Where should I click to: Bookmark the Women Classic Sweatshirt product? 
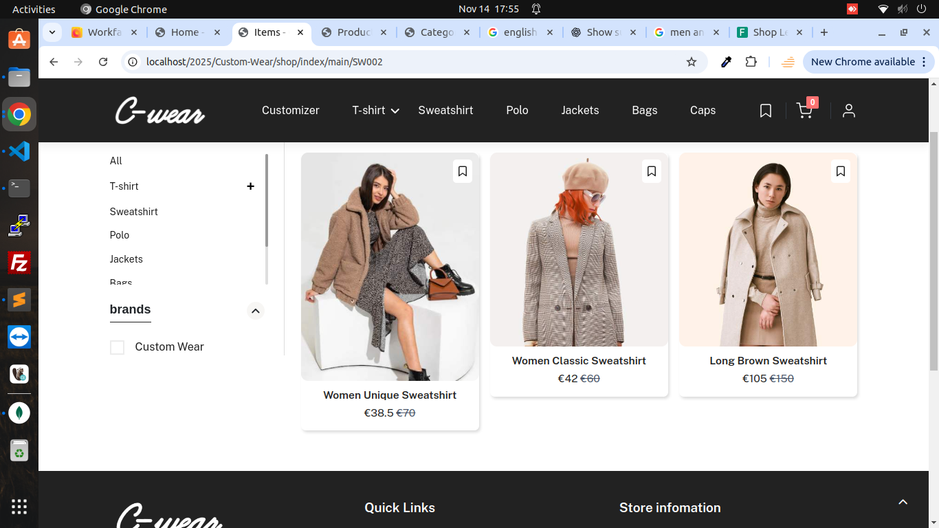tap(652, 171)
